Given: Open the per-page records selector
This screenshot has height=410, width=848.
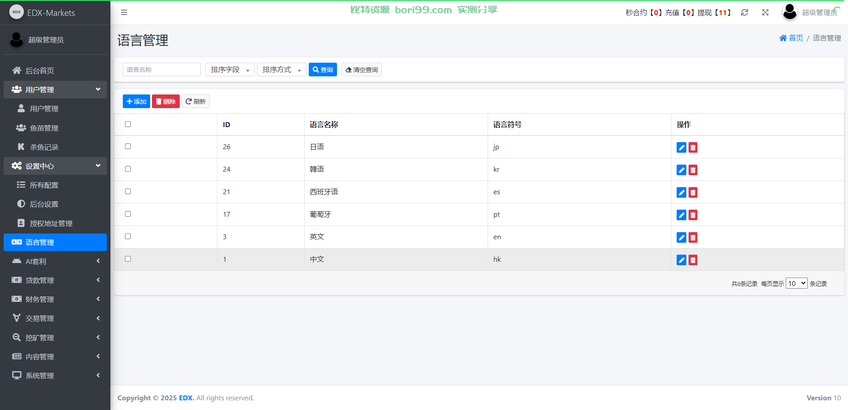Looking at the screenshot, I should pos(797,283).
